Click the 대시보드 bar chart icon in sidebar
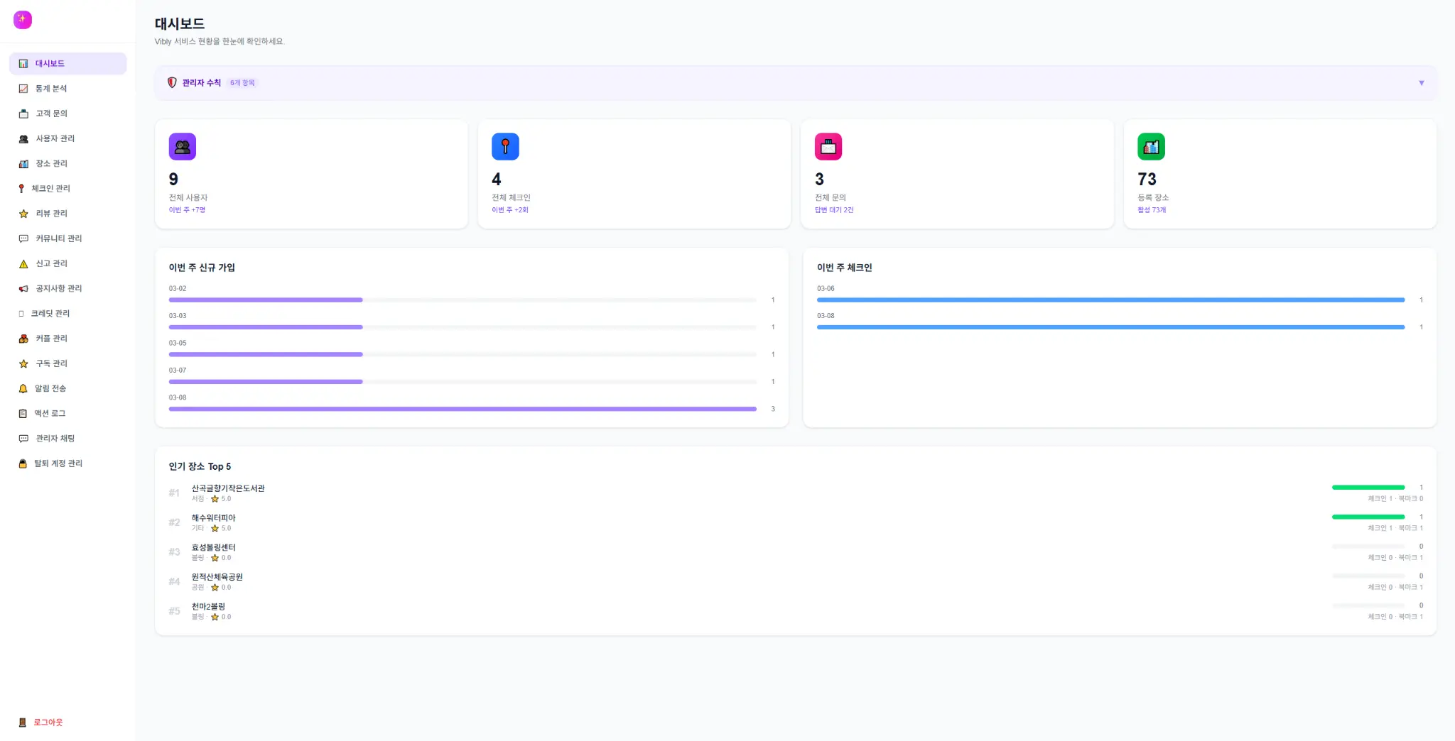 [x=23, y=64]
